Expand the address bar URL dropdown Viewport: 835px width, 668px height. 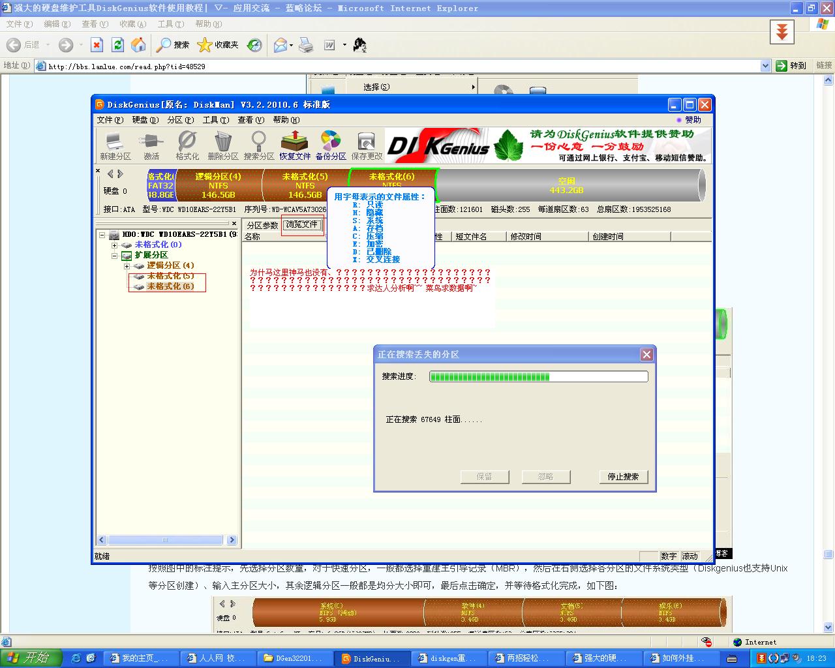[x=766, y=66]
